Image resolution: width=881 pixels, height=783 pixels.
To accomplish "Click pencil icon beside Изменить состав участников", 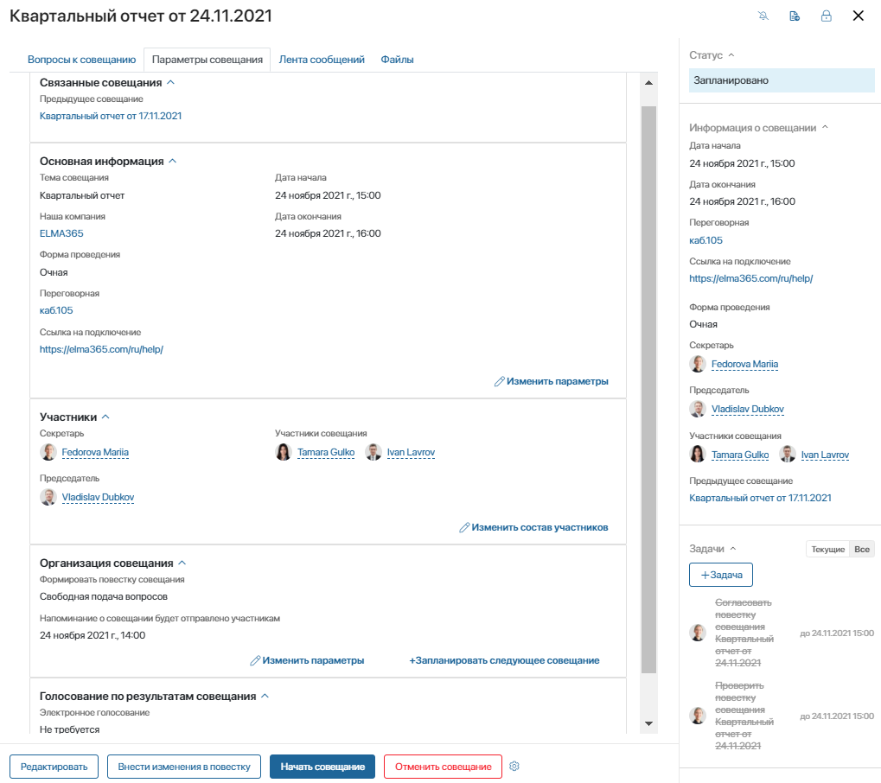I will [464, 527].
